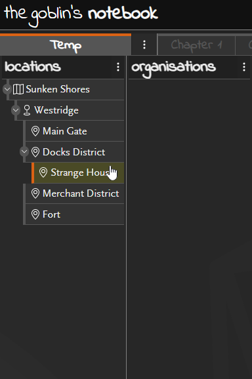Image resolution: width=252 pixels, height=379 pixels.
Task: Open the Temp tab options menu
Action: pyautogui.click(x=144, y=45)
